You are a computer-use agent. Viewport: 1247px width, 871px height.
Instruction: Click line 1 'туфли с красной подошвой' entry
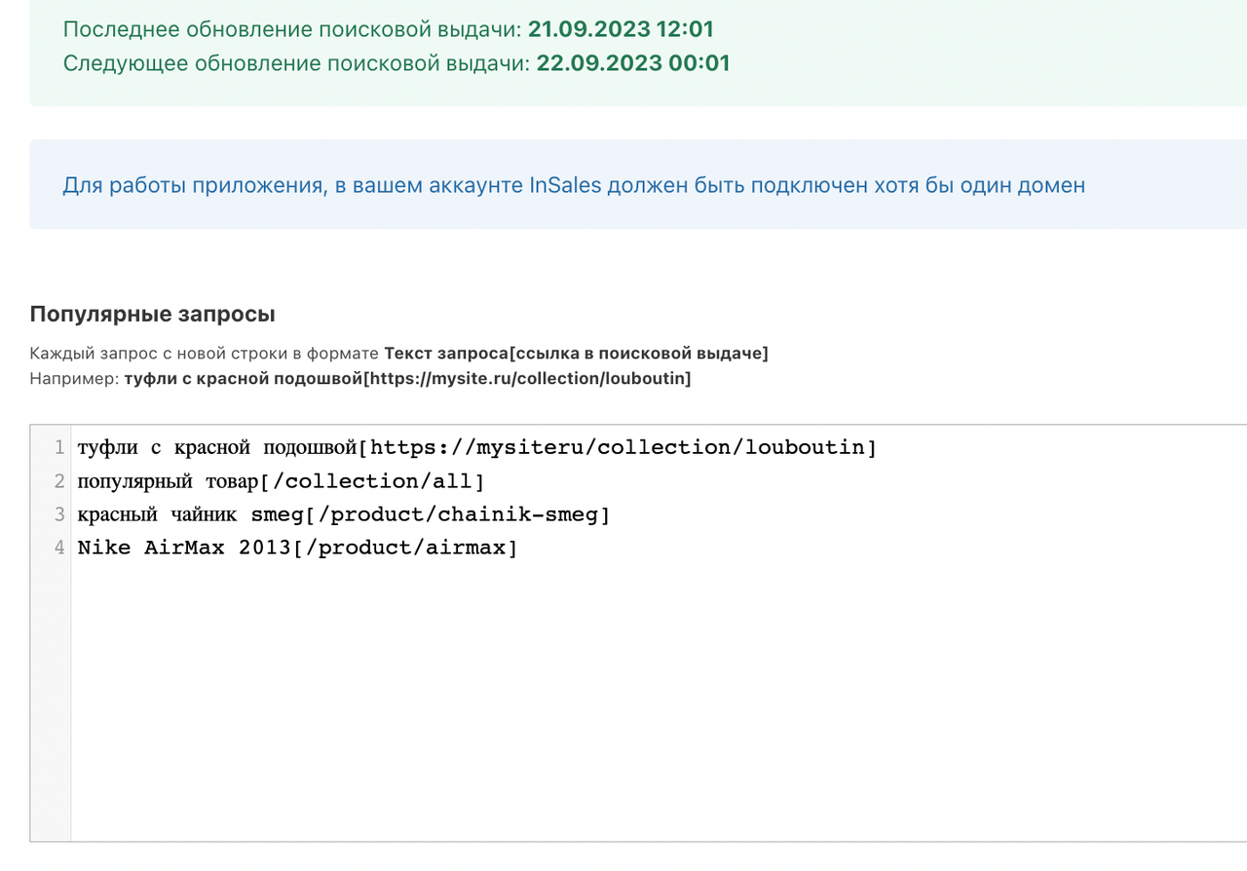pyautogui.click(x=477, y=447)
